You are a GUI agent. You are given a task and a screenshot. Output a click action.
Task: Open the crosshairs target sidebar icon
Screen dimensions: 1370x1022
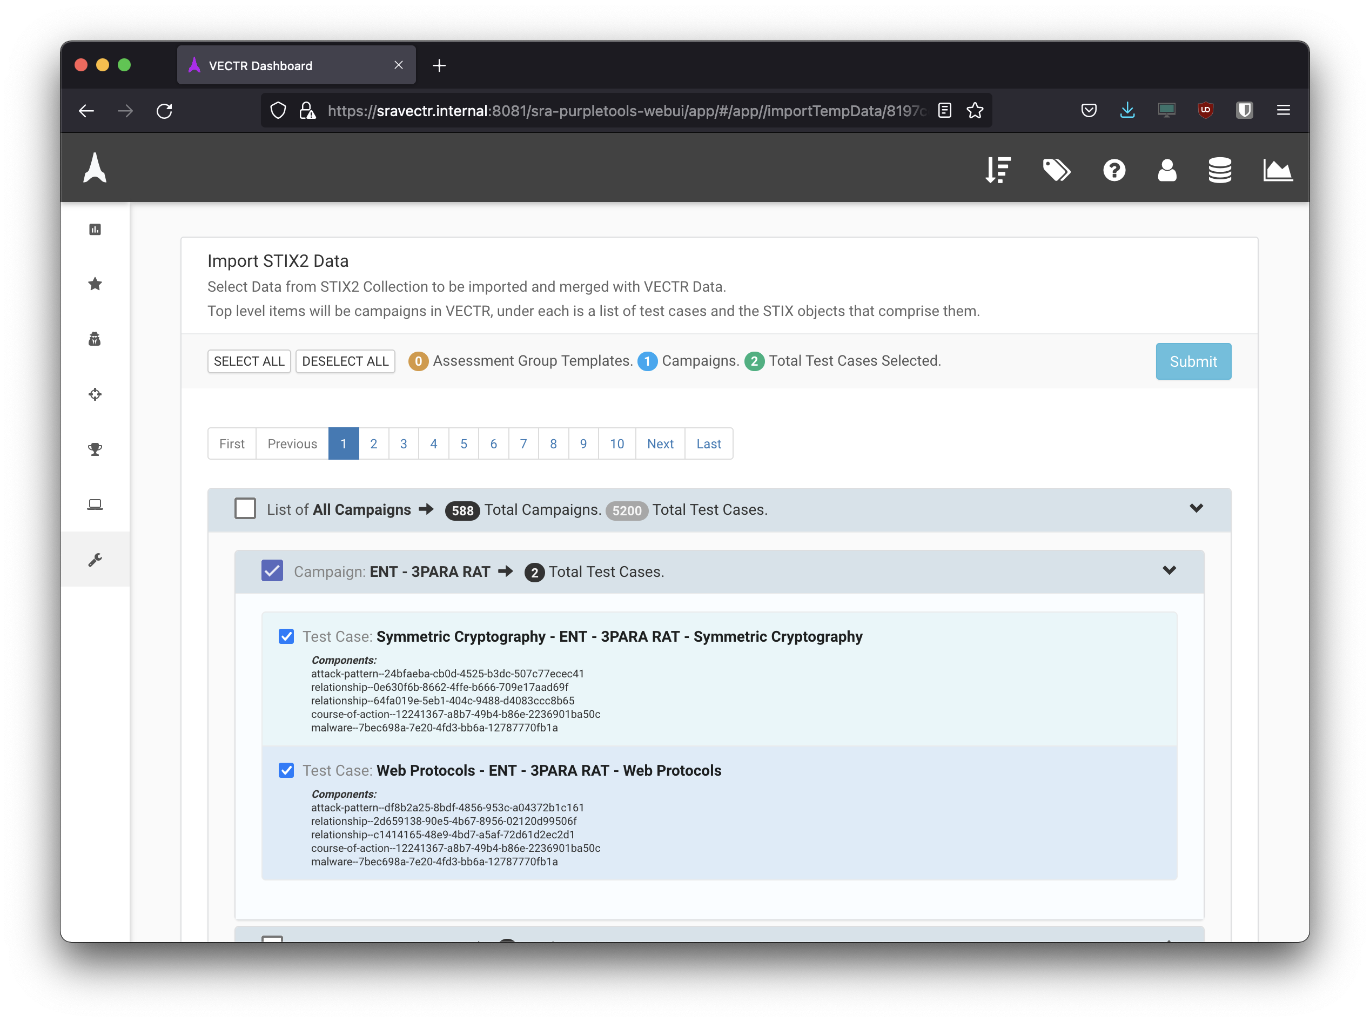click(x=95, y=394)
